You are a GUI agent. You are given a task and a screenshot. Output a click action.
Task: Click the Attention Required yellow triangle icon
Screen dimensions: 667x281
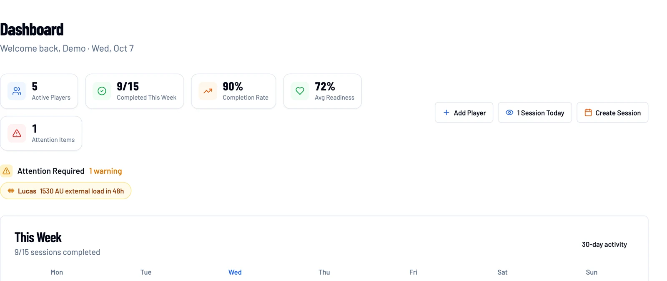(x=6, y=171)
